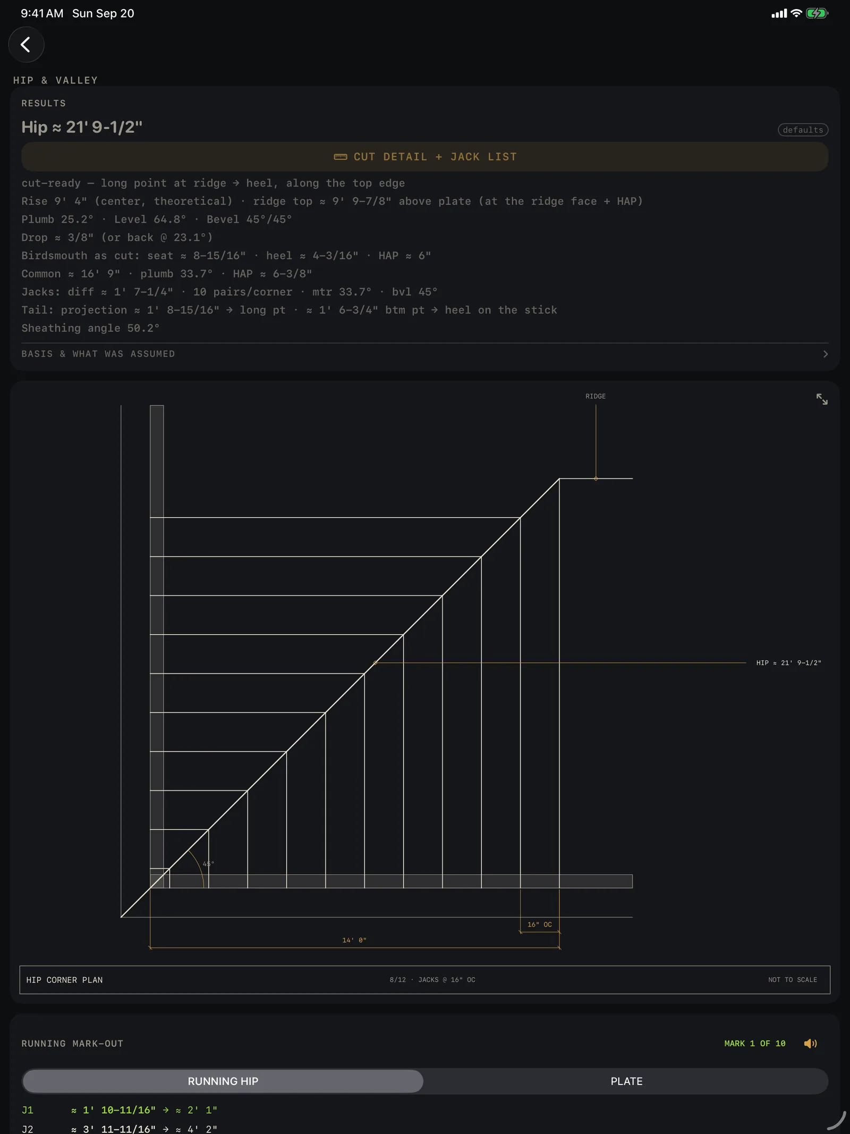This screenshot has width=850, height=1134.
Task: Expand Basis & What Was Assumed row
Action: click(x=425, y=354)
